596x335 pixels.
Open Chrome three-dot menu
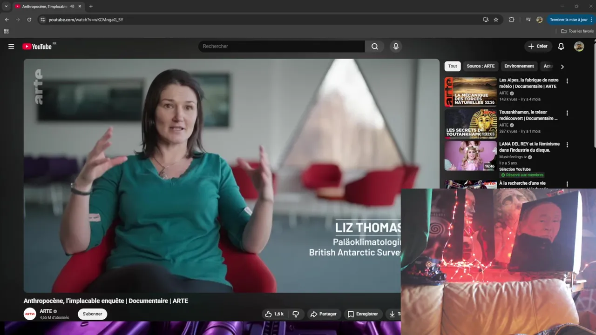point(592,20)
